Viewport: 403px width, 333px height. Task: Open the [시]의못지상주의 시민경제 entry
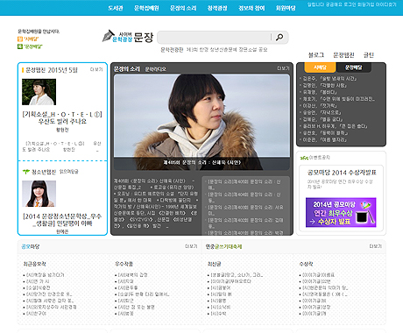(x=52, y=307)
